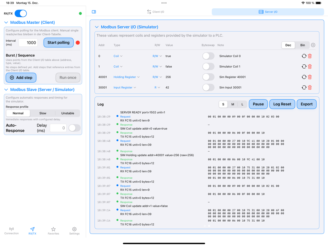This screenshot has height=246, width=328.
Task: Open the type dropdown for Holding Register 40001
Action: click(x=127, y=77)
